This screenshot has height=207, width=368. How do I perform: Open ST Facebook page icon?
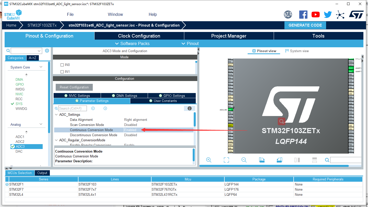(x=303, y=15)
